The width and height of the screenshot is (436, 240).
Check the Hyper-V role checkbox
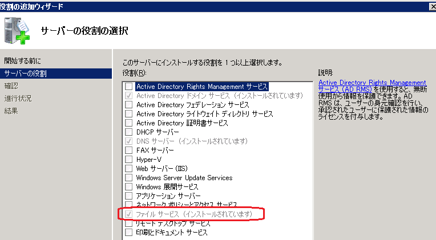[129, 160]
